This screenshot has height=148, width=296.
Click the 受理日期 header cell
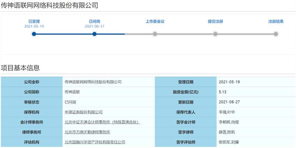(x=186, y=82)
